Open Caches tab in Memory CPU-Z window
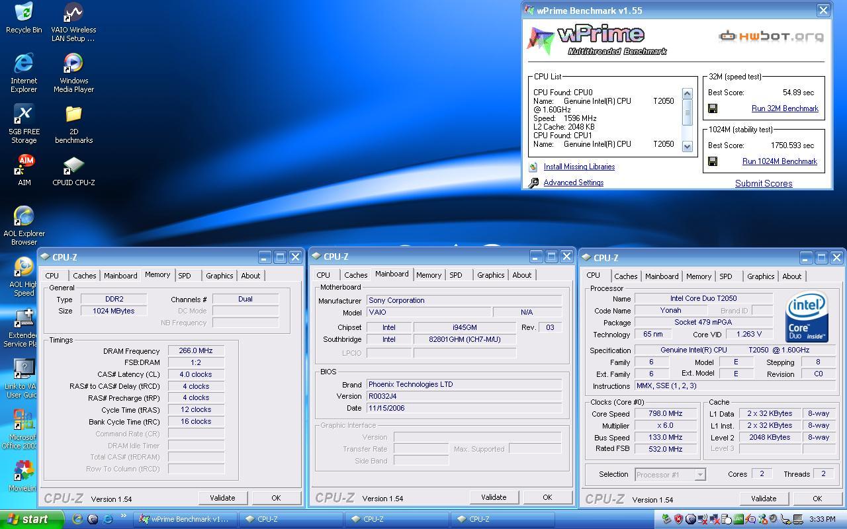Image resolution: width=847 pixels, height=529 pixels. [x=84, y=276]
